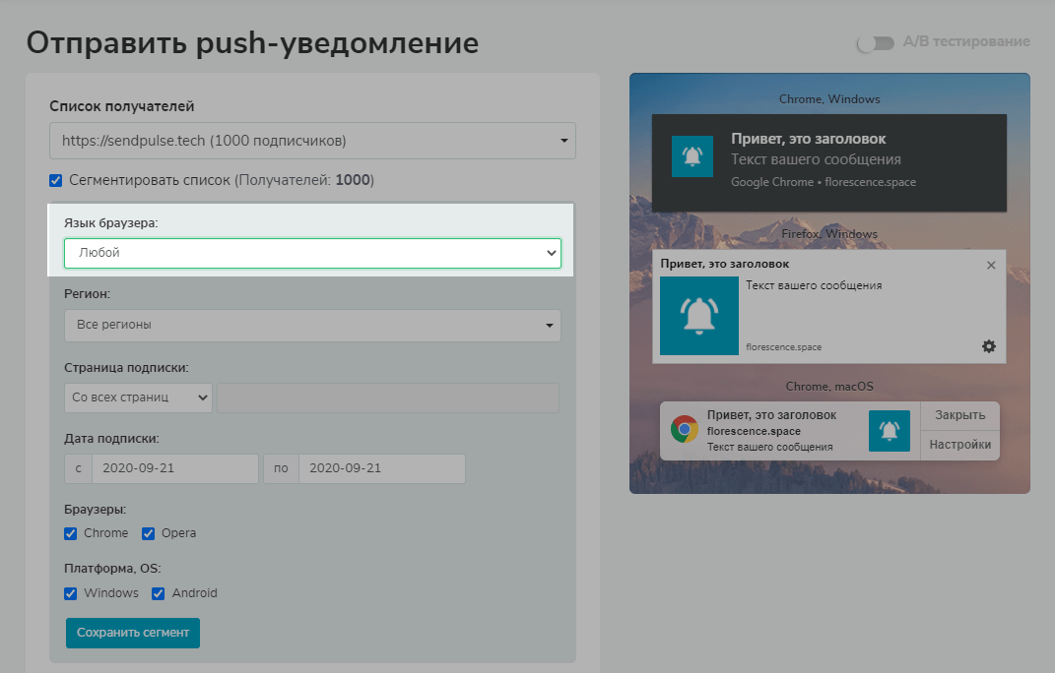Click the subscription start date field

tap(175, 468)
